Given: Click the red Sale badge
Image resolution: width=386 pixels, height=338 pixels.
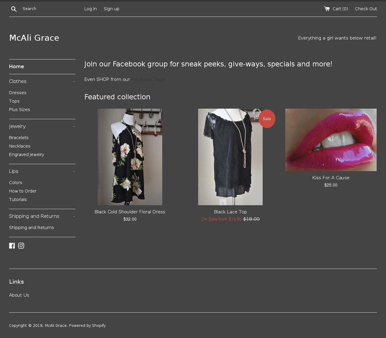Looking at the screenshot, I should [267, 119].
